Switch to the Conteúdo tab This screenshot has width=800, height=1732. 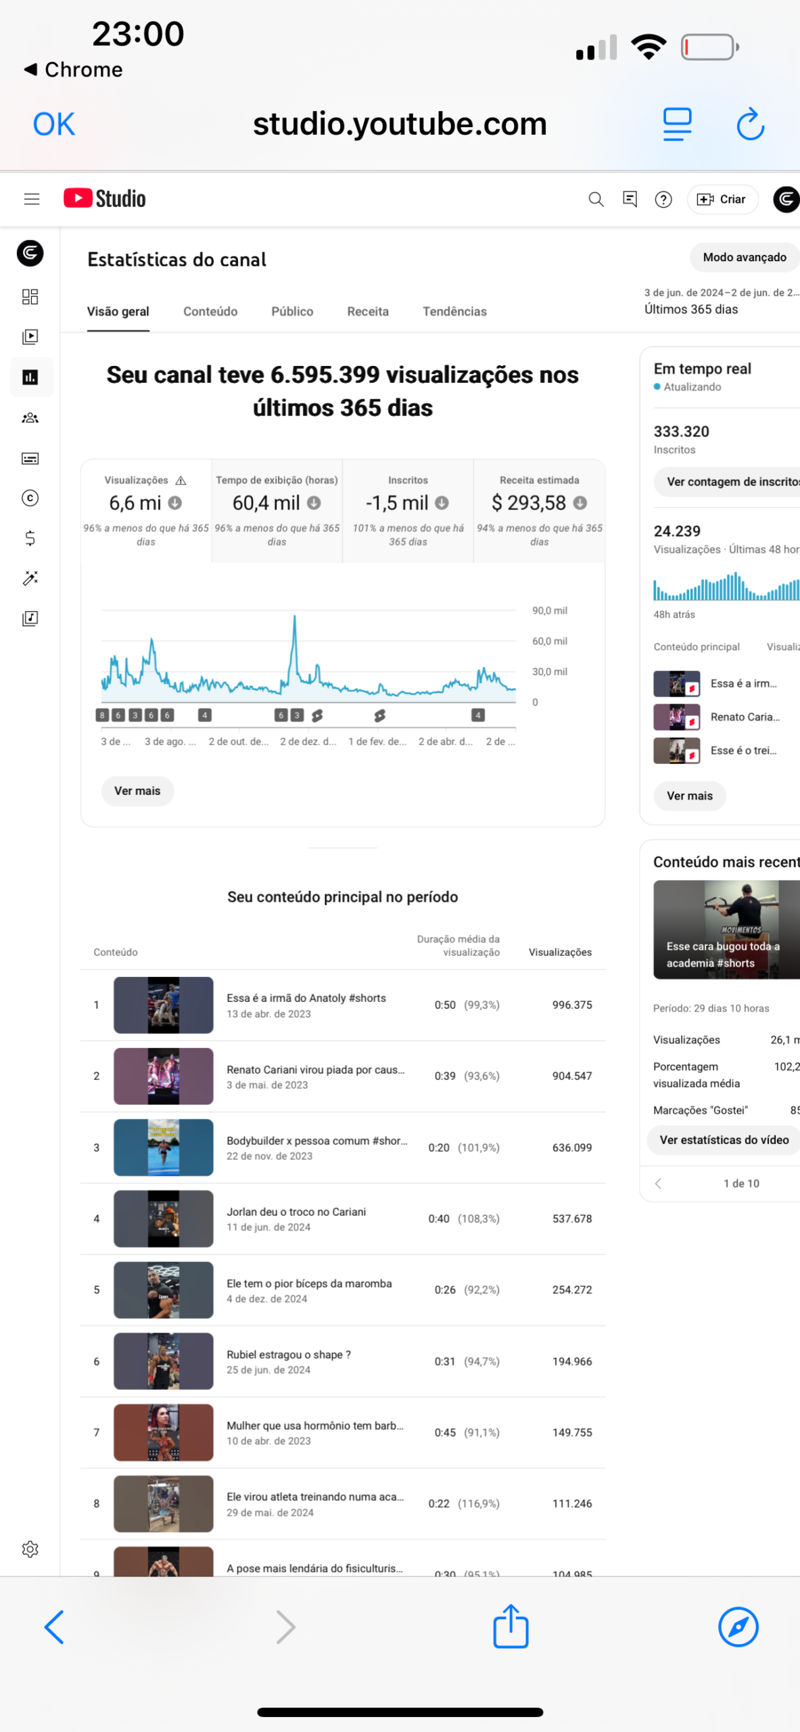(210, 311)
